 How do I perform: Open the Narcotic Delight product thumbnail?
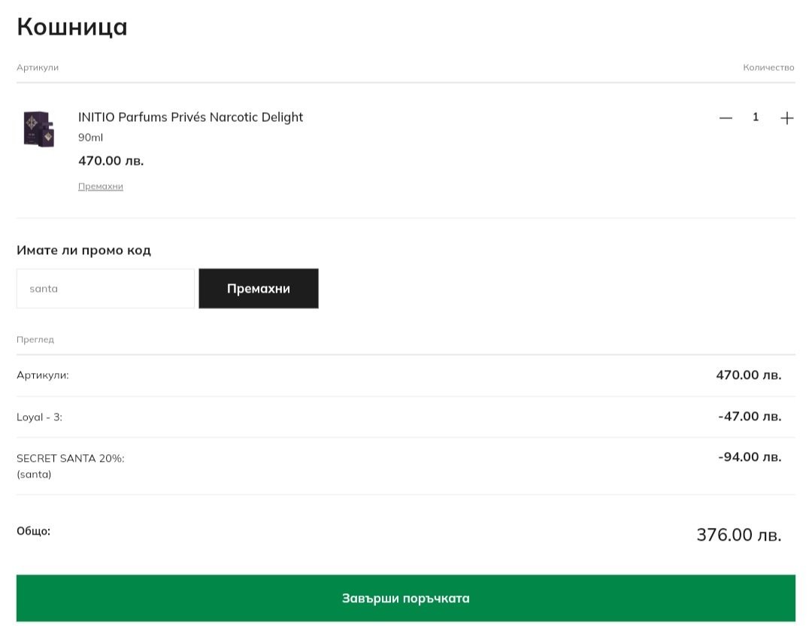tap(39, 129)
